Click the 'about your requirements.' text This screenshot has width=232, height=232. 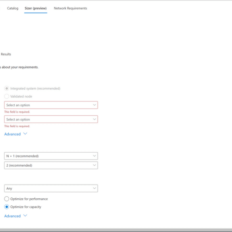20,67
